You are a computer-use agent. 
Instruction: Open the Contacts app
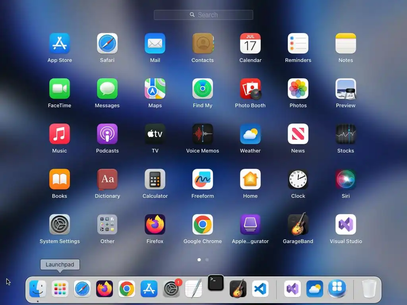(x=203, y=43)
